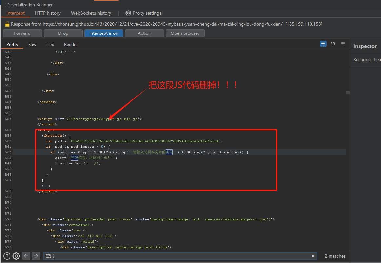Go to next search match arrow
381x263 pixels.
pos(36,256)
